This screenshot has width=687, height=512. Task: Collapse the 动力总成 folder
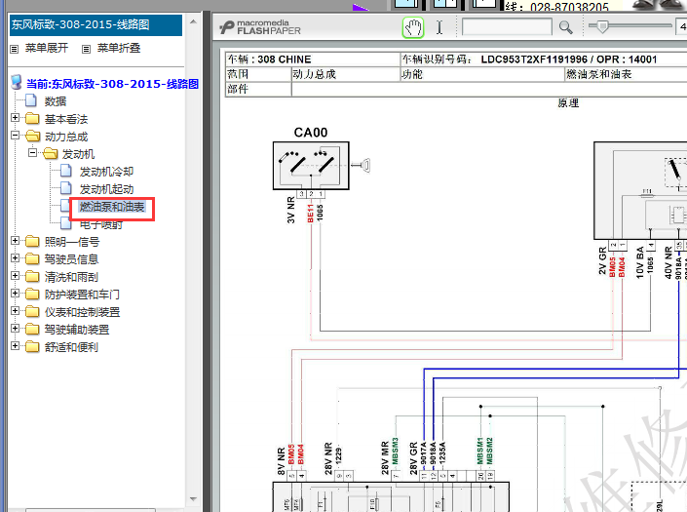pos(15,136)
